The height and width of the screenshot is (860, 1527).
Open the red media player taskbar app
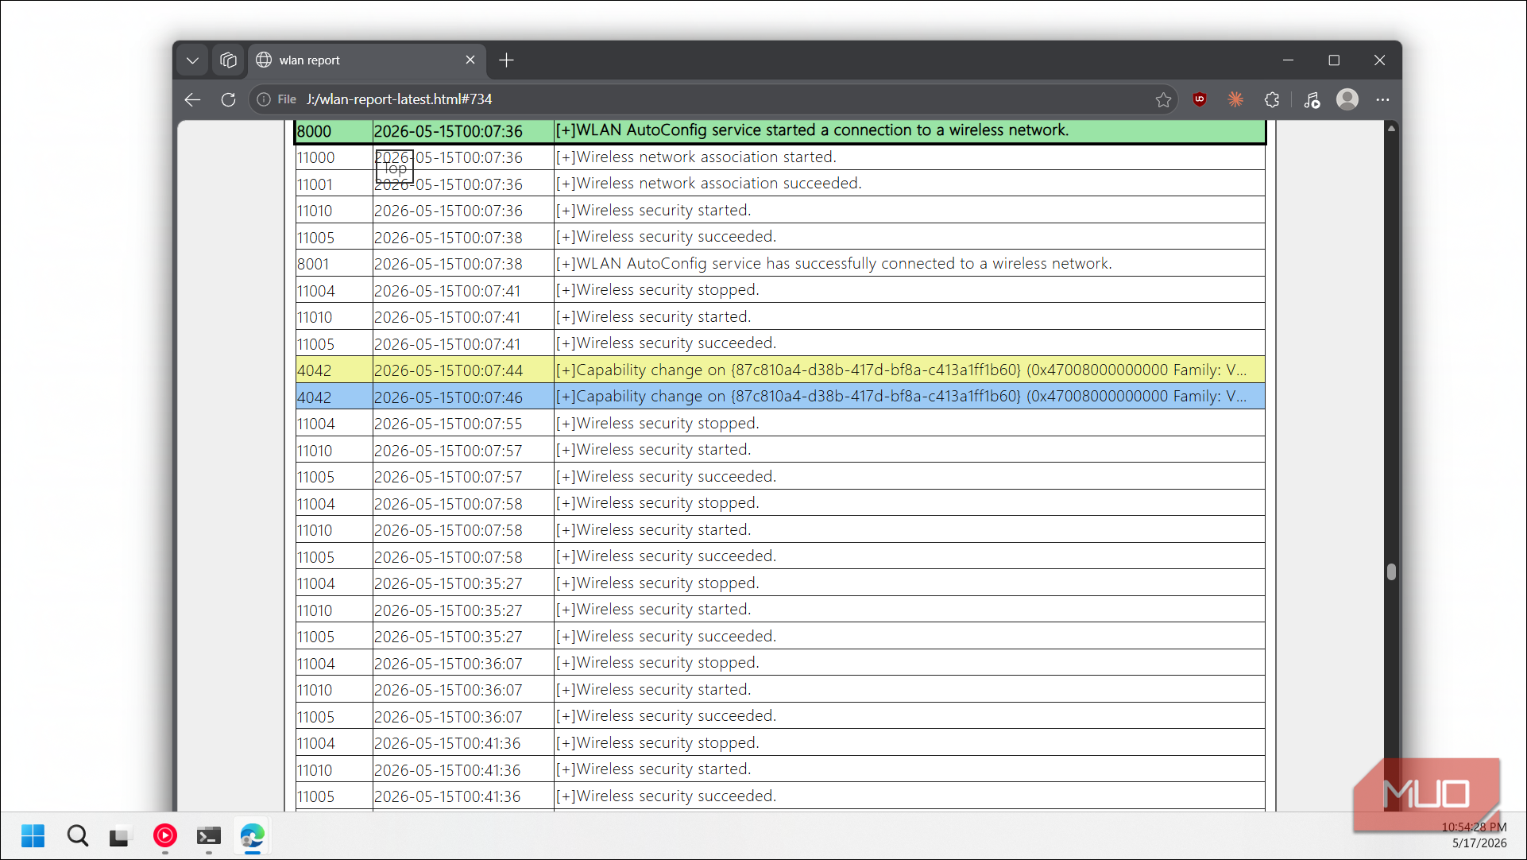165,835
